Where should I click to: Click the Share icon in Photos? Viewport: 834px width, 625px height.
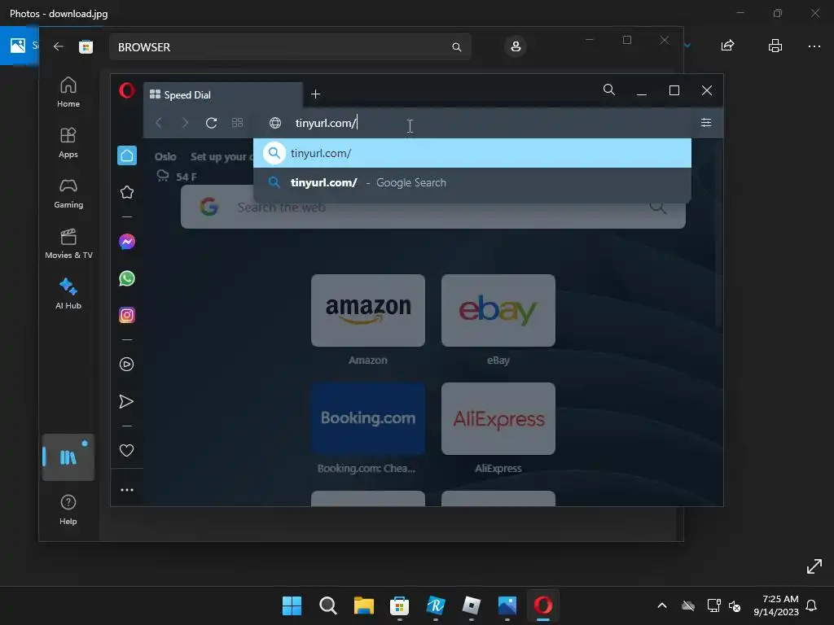[727, 46]
